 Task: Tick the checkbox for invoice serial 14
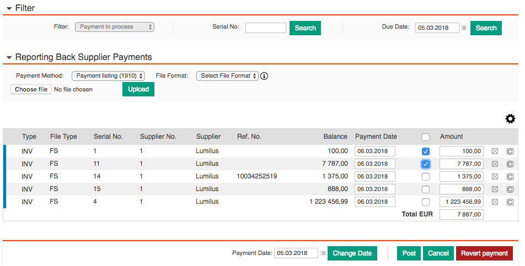click(425, 176)
